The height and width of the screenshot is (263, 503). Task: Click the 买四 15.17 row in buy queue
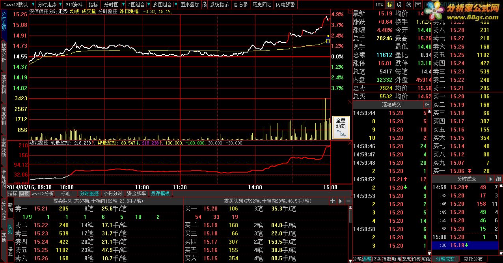coord(266,242)
